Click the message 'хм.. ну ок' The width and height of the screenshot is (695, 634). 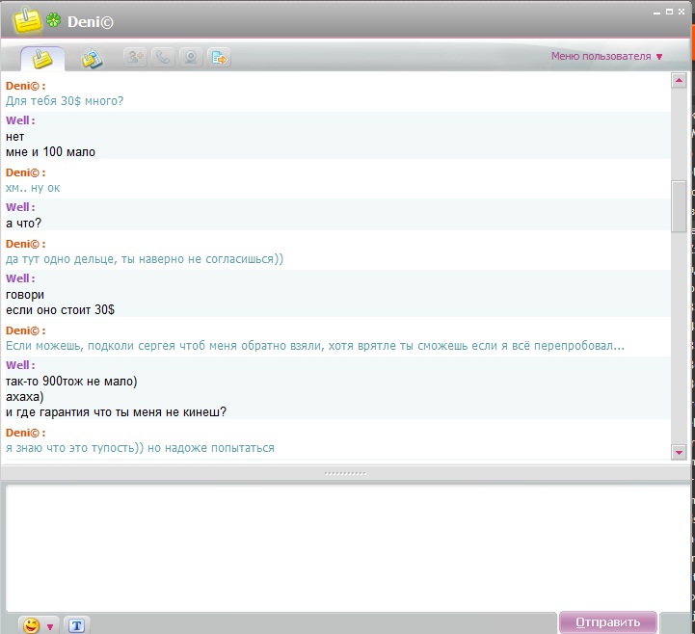click(x=33, y=188)
